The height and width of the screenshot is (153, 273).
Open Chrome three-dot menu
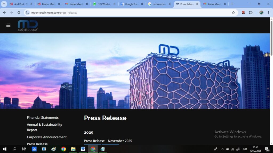[x=268, y=12]
